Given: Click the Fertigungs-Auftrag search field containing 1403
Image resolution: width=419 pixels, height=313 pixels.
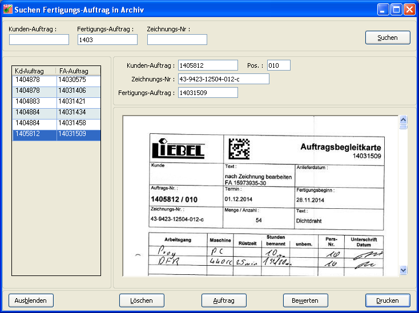Looking at the screenshot, I should point(107,40).
